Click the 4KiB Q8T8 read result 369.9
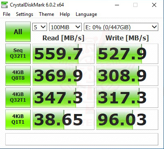The height and width of the screenshot is (149, 164). click(63, 76)
